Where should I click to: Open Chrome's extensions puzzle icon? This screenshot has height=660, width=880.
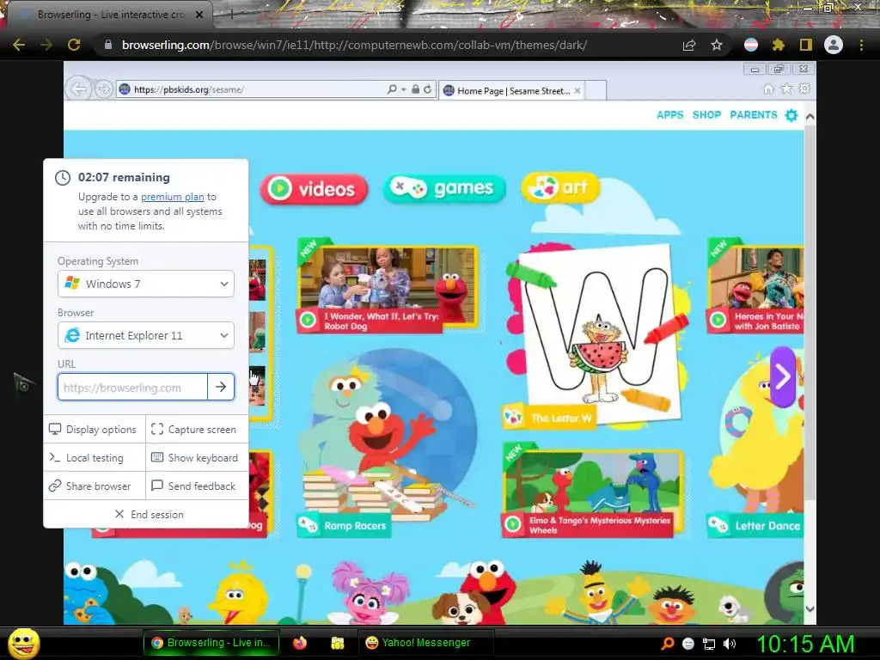[x=779, y=45]
